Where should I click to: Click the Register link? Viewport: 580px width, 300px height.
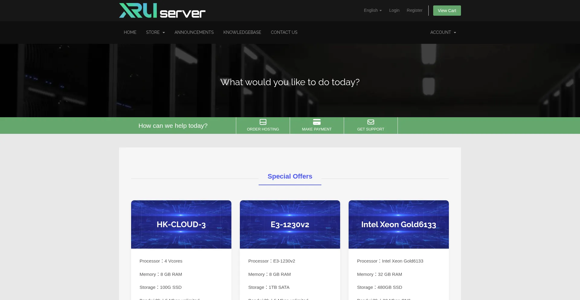pyautogui.click(x=414, y=10)
